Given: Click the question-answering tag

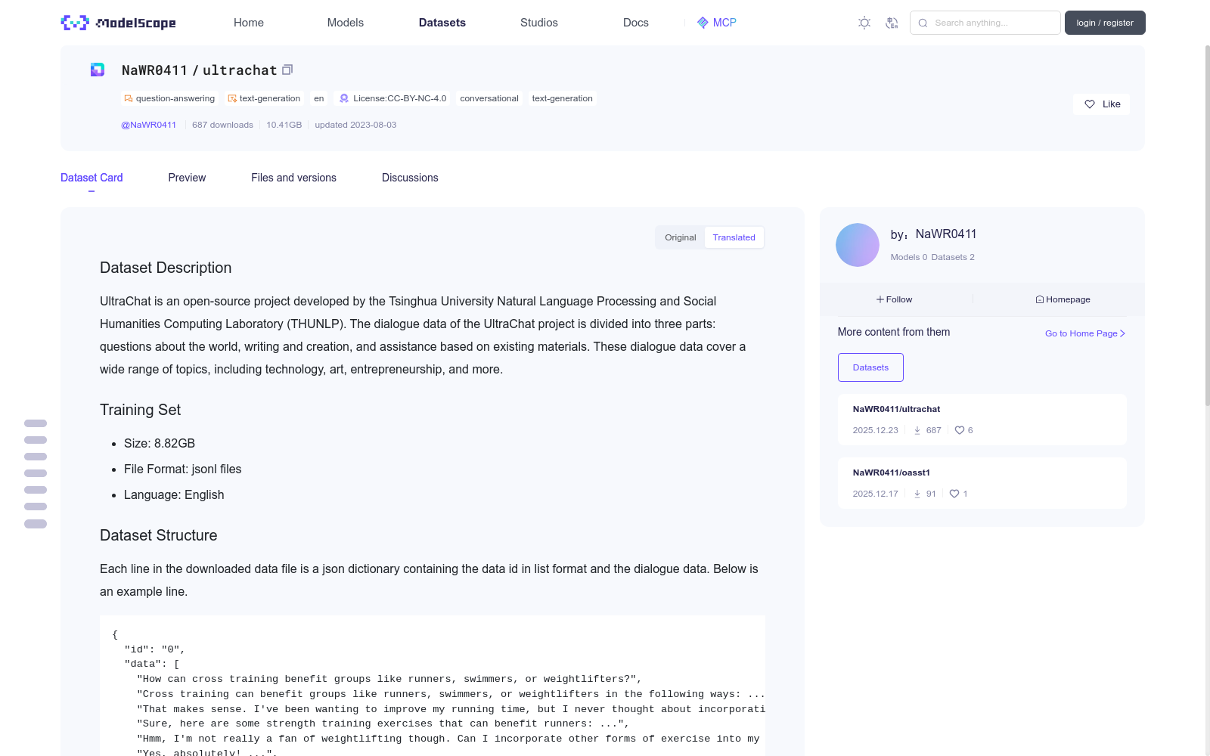Looking at the screenshot, I should (x=170, y=98).
